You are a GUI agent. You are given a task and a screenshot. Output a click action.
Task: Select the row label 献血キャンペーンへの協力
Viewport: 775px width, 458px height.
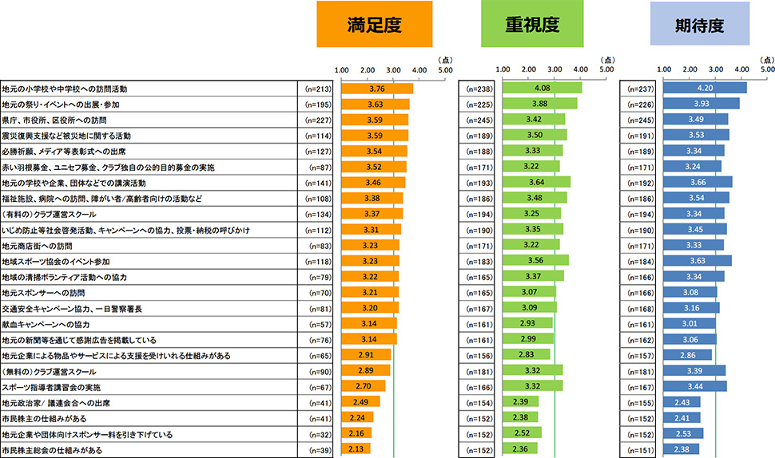[46, 325]
